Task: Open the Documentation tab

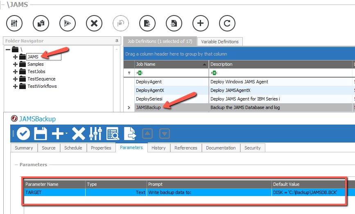Action: [x=221, y=148]
